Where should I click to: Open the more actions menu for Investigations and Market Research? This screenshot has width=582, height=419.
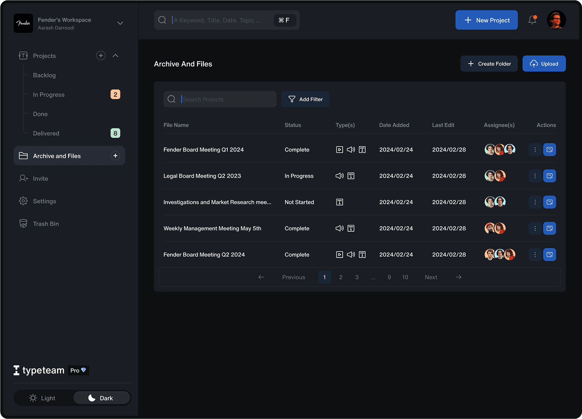click(535, 202)
